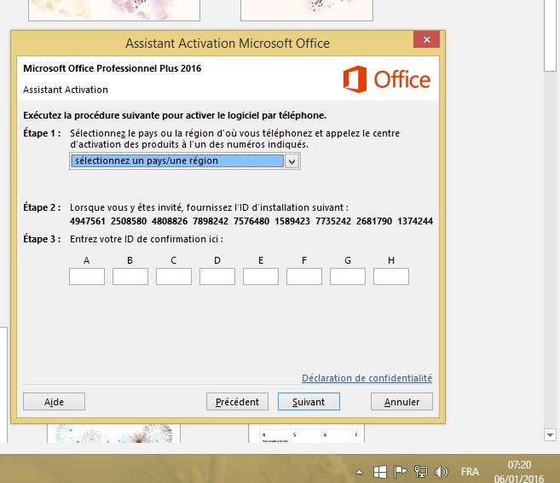The height and width of the screenshot is (483, 560).
Task: Cancel activation with Annuler button
Action: click(x=401, y=402)
